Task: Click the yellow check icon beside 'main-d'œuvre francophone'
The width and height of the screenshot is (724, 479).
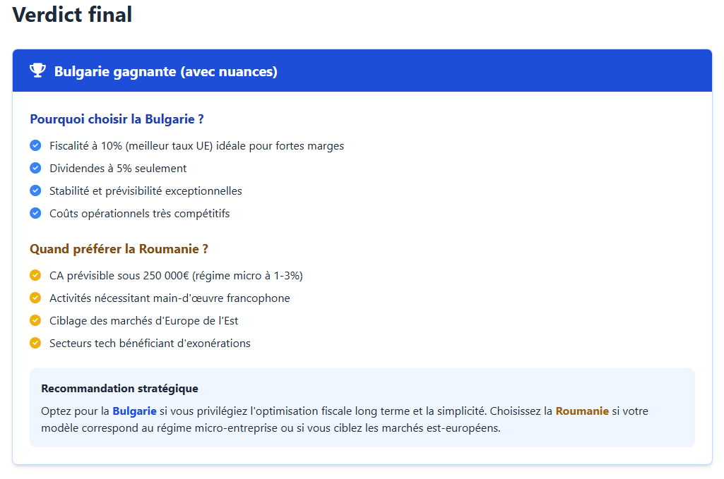Action: coord(35,298)
